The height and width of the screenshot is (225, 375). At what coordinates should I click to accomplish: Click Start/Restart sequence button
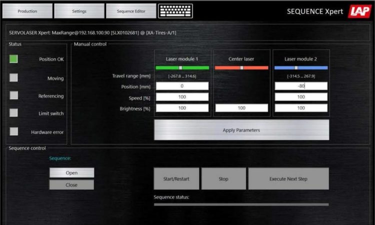pos(176,178)
